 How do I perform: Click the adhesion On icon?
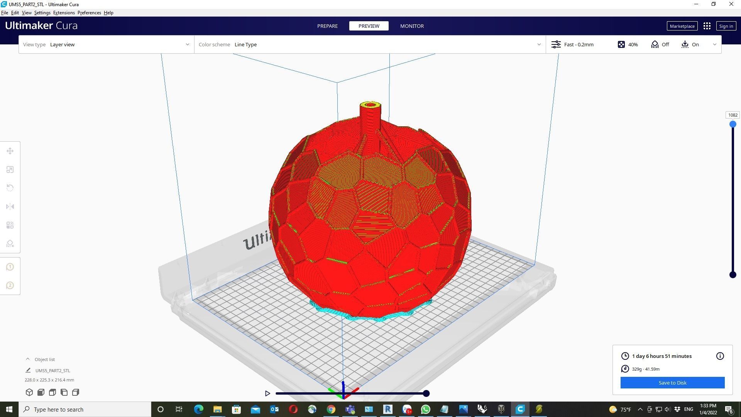click(x=685, y=44)
